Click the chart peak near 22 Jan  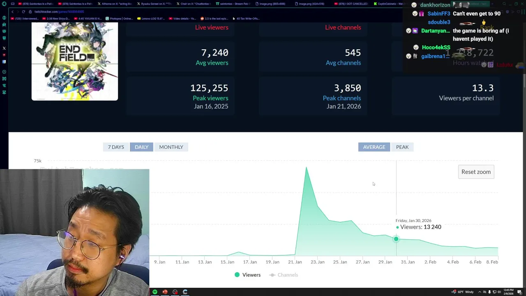click(x=306, y=168)
